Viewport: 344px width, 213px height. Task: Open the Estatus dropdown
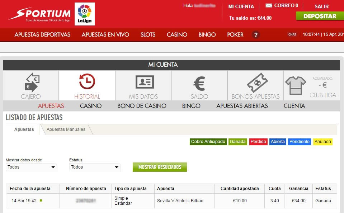pos(95,167)
